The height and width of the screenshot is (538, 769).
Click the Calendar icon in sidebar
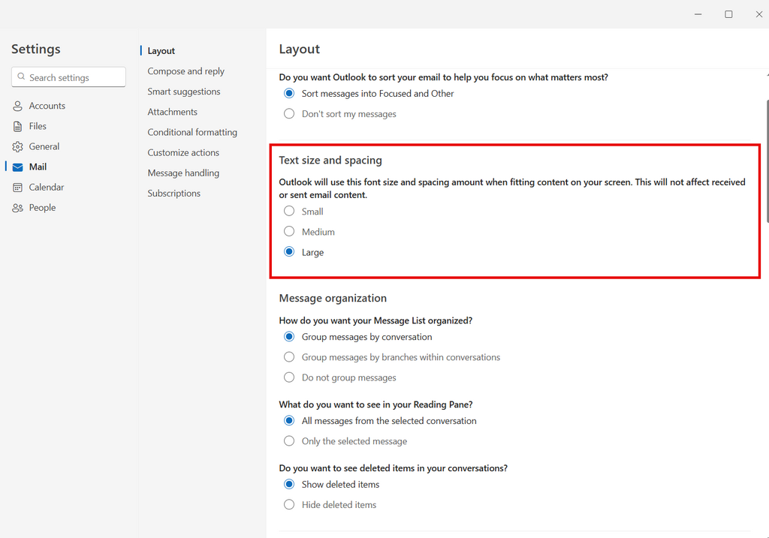(18, 187)
